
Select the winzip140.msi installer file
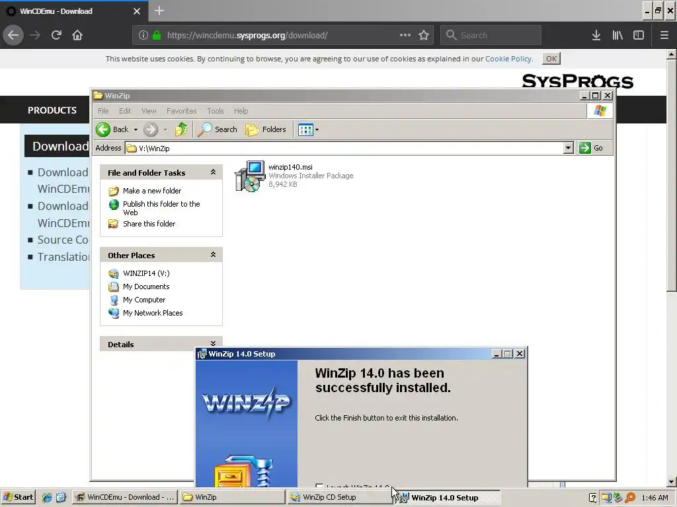294,176
